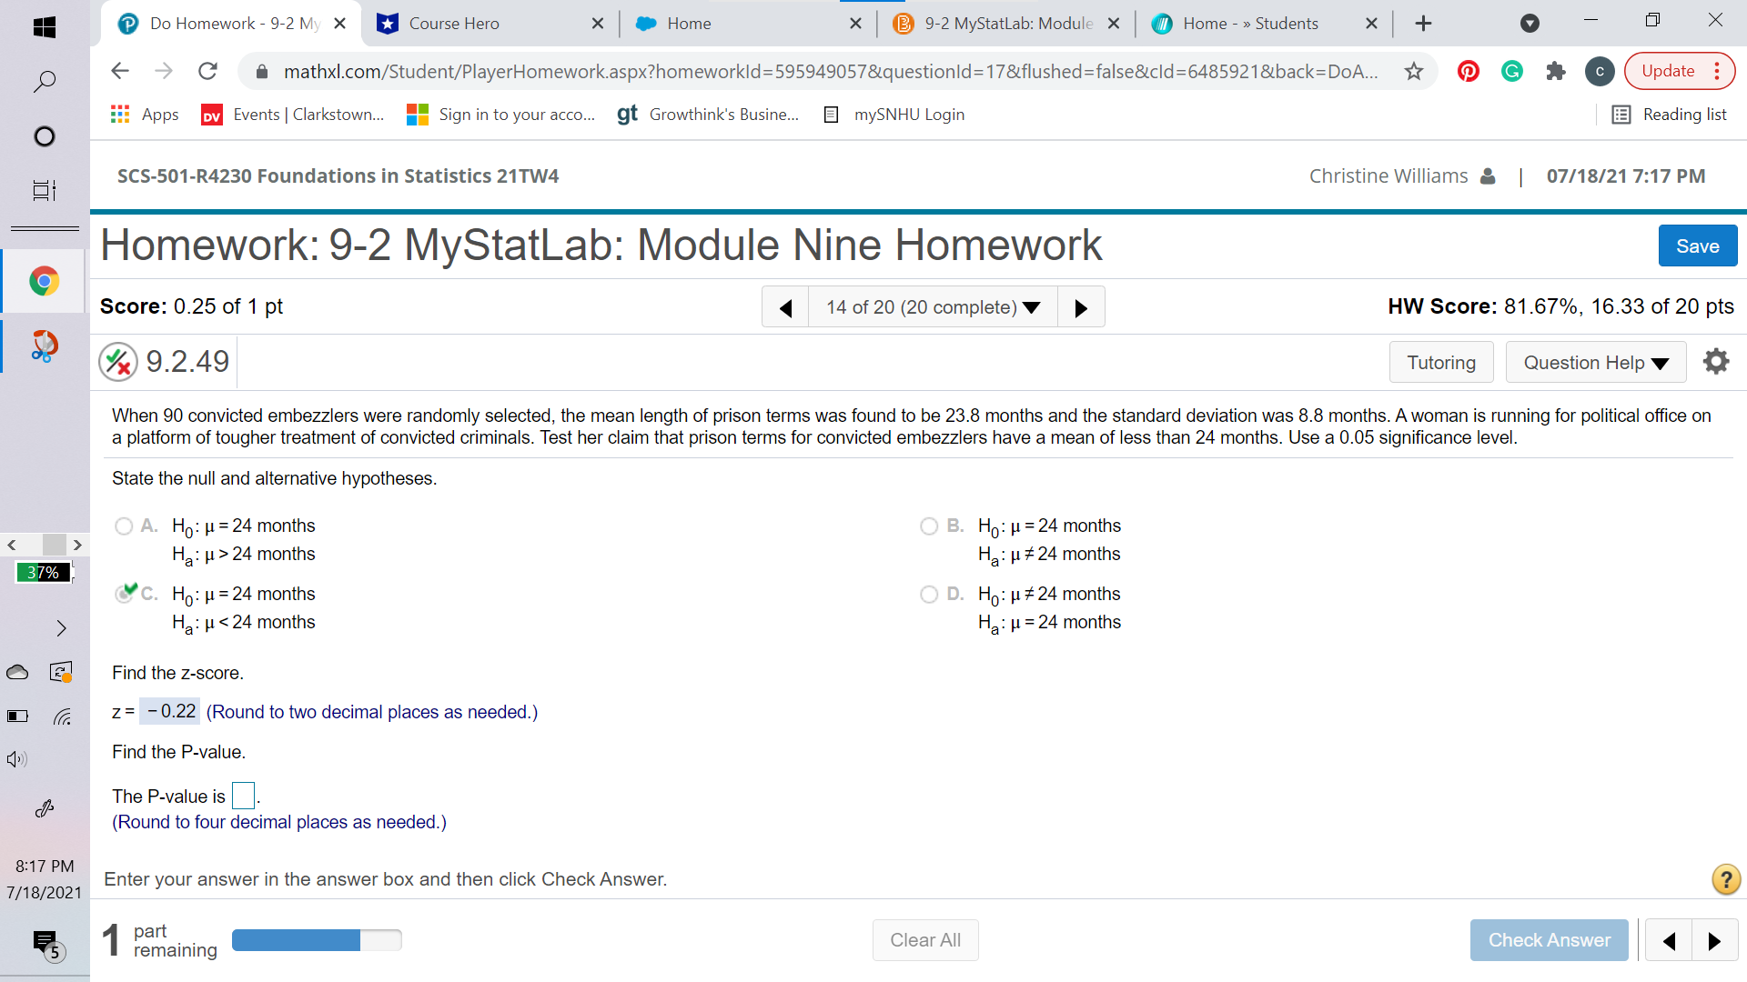This screenshot has width=1747, height=982.
Task: Click the Check Answer button
Action: pos(1549,939)
